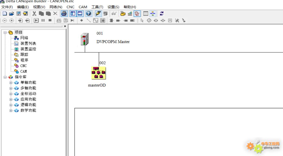The image size is (283, 156).
Task: Open the 设置(S) menu
Action: click(x=113, y=7)
